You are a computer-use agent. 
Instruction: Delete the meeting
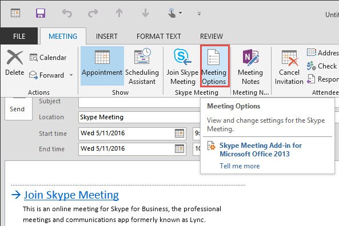[x=15, y=63]
